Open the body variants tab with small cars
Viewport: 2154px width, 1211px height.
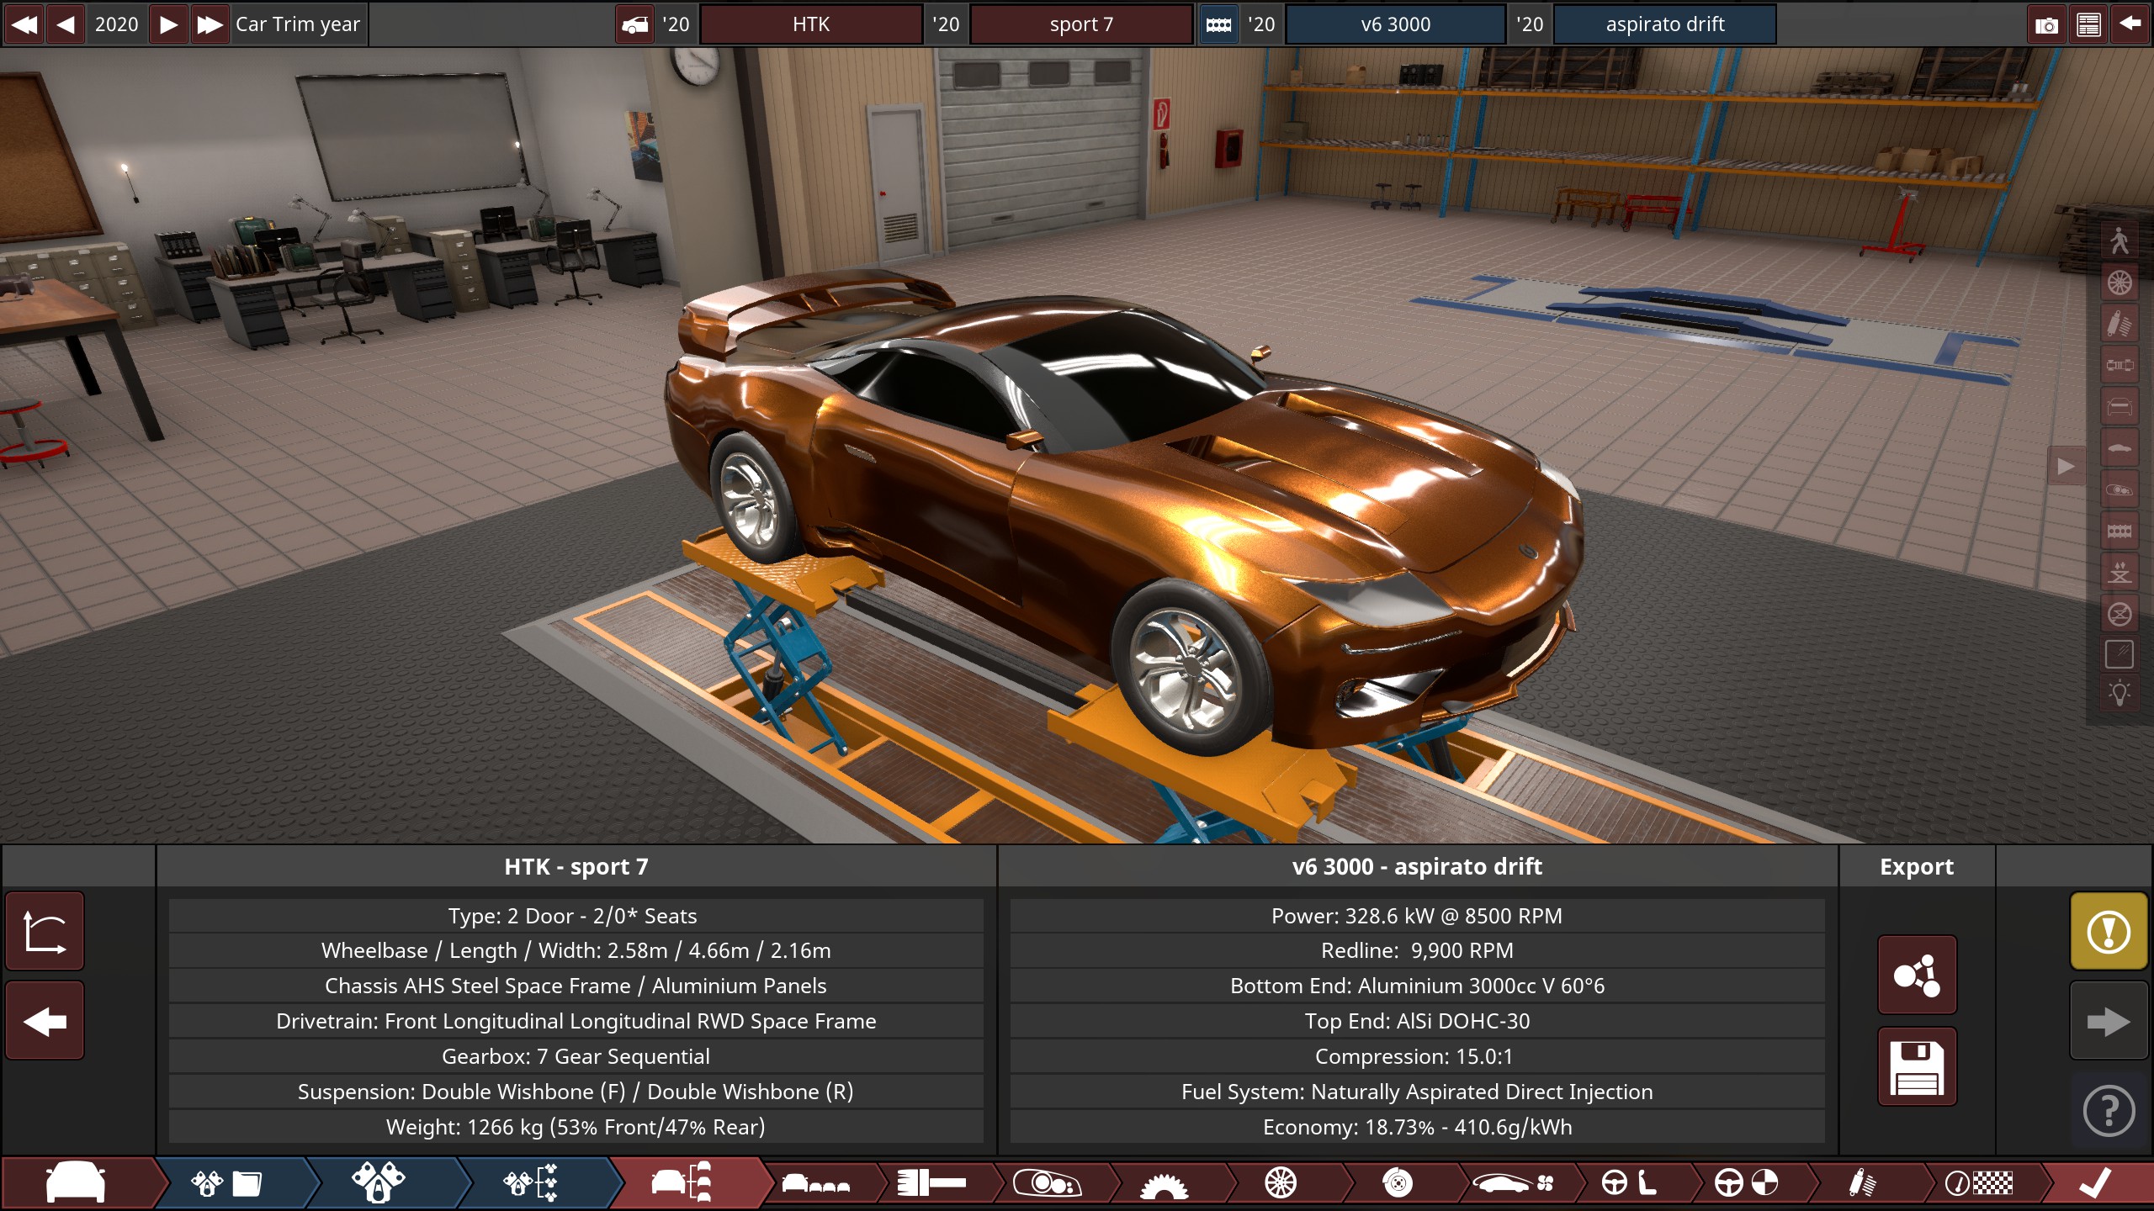pyautogui.click(x=816, y=1183)
